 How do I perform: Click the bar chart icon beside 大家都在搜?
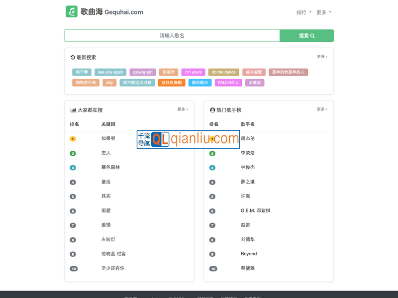click(72, 109)
